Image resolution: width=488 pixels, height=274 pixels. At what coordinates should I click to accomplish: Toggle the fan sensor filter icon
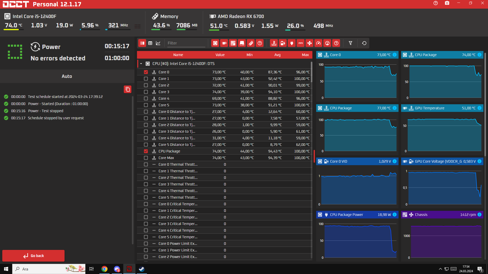tap(309, 43)
